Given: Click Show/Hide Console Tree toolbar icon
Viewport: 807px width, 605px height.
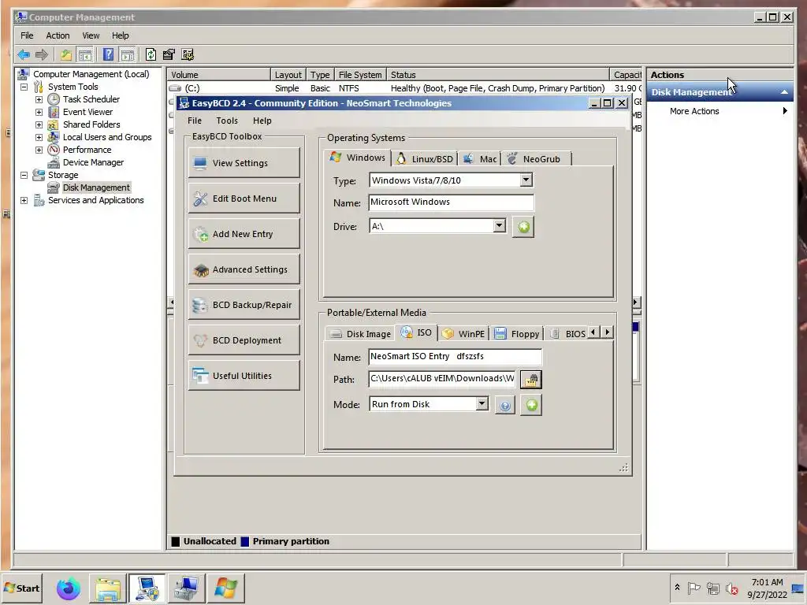Looking at the screenshot, I should [x=85, y=54].
